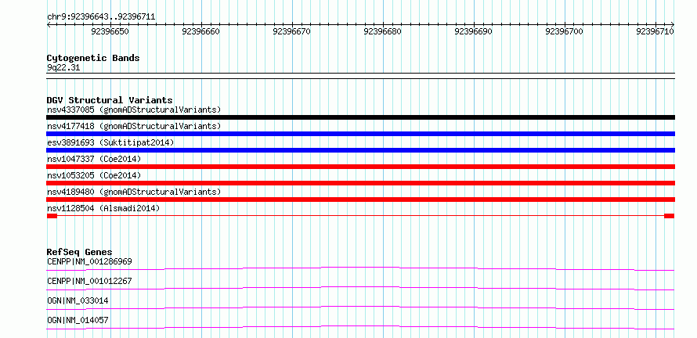Click the magenta OGN NM_014057 intron line
This screenshot has width=697, height=338.
[x=360, y=327]
